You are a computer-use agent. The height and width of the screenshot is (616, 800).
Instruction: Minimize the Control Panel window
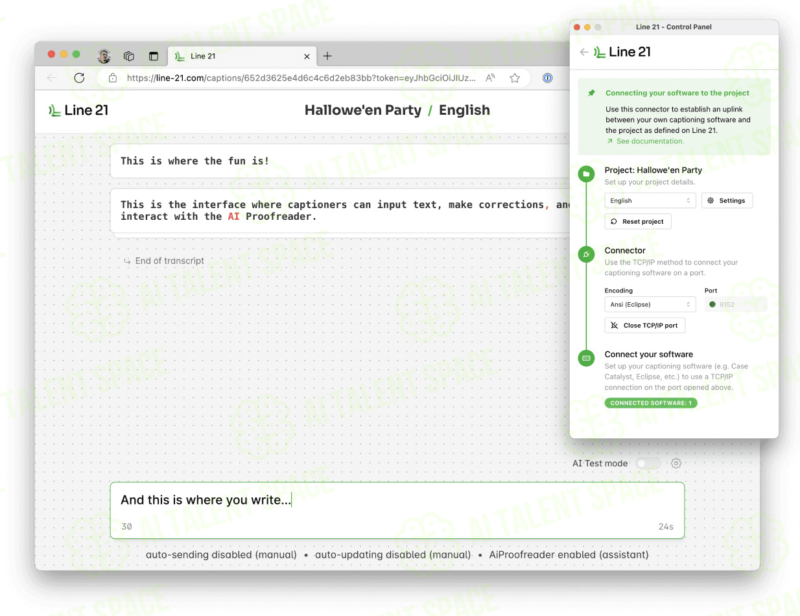587,27
